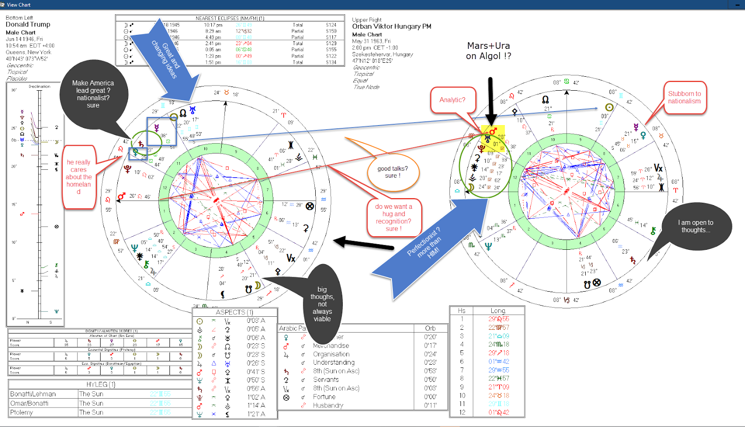This screenshot has height=427, width=745.
Task: Select Mars glyph on Trump's Ascendant
Action: [122, 197]
